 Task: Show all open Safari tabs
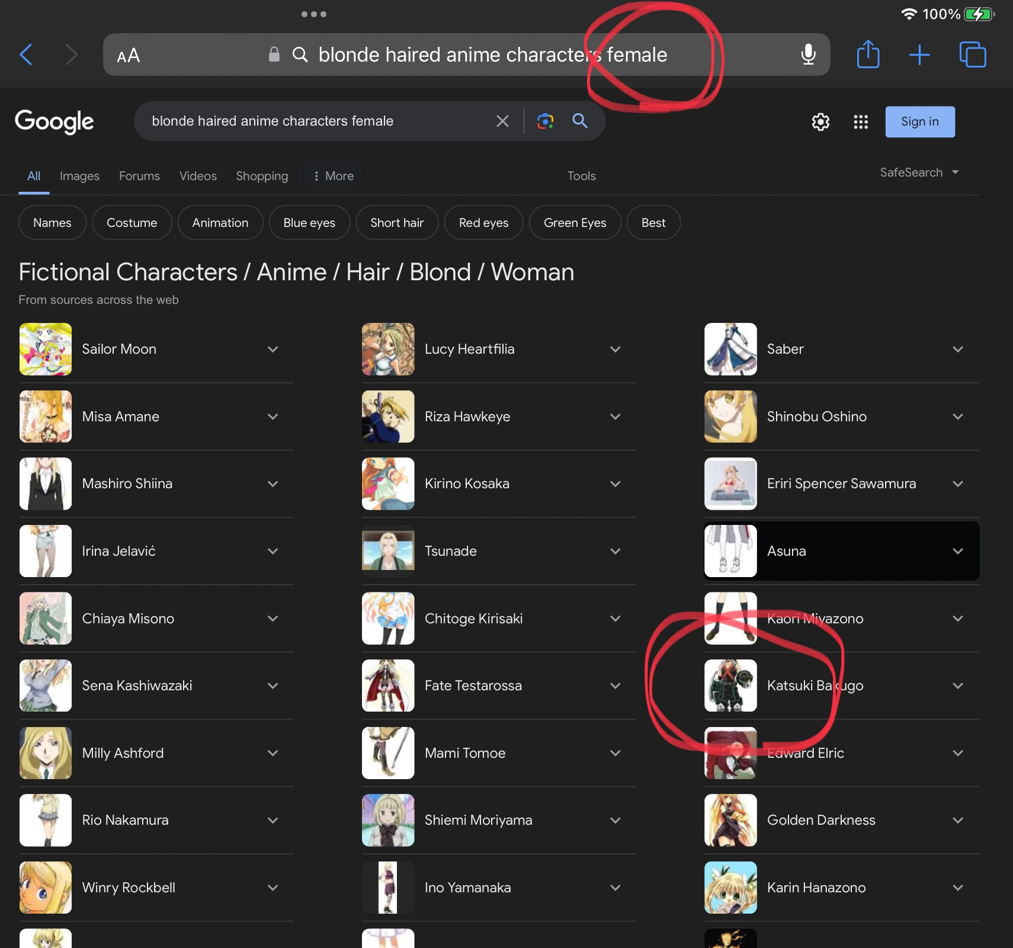972,55
